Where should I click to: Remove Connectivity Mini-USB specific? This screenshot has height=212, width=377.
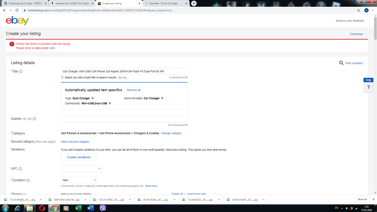coord(110,103)
